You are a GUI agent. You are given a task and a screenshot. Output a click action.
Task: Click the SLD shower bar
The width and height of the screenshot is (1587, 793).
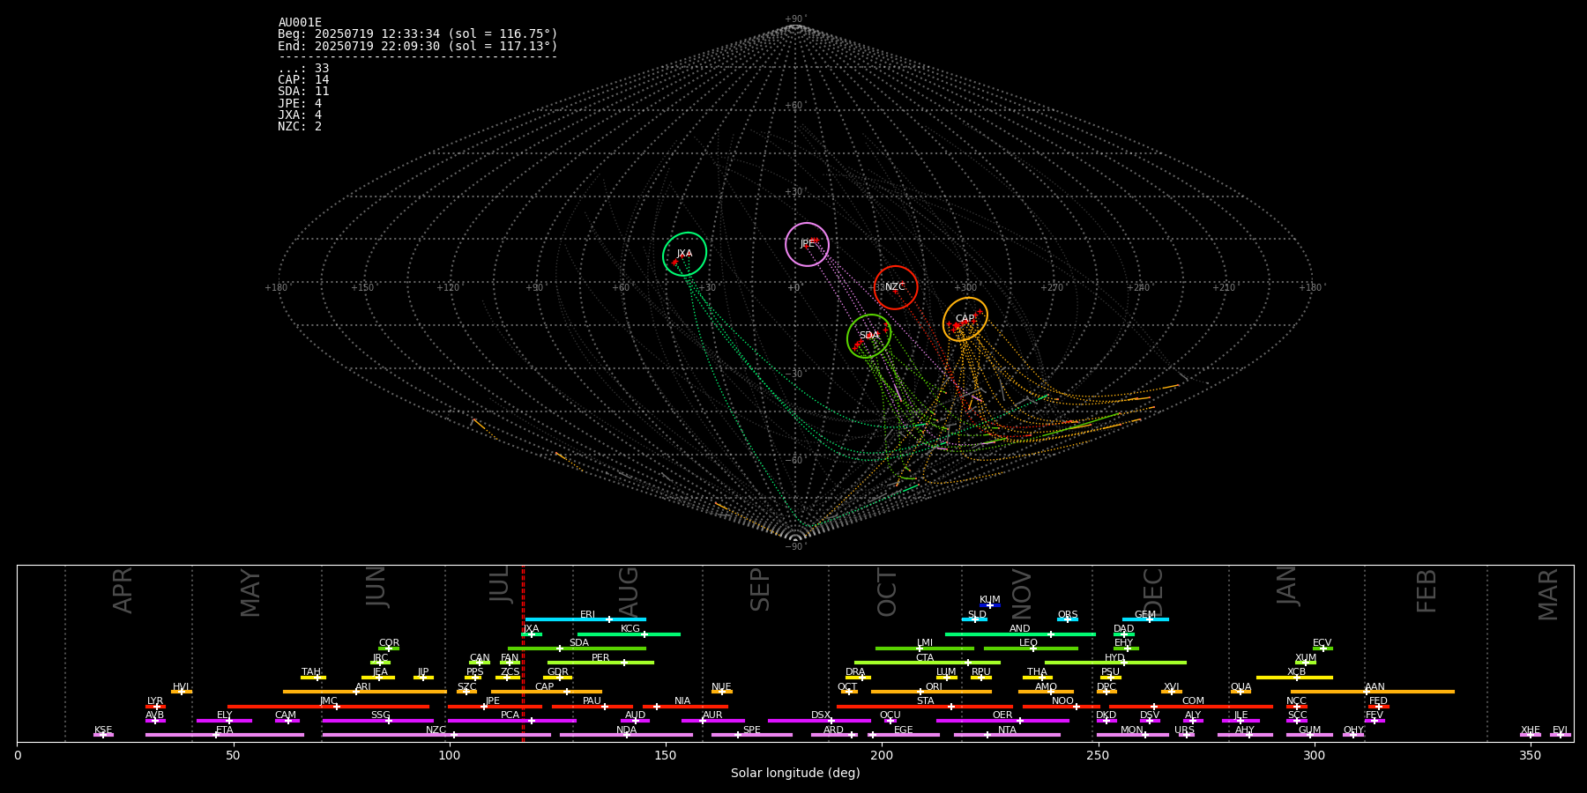(x=974, y=619)
